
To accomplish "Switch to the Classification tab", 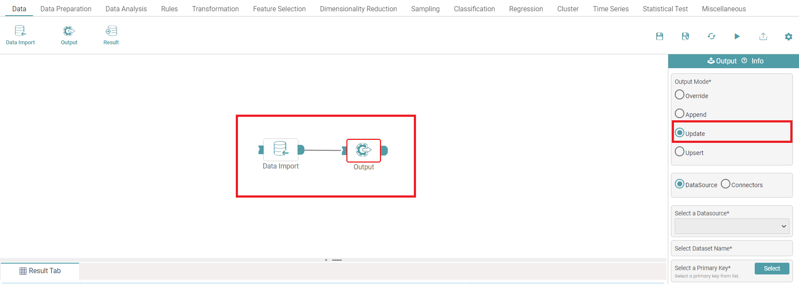I will [x=474, y=9].
